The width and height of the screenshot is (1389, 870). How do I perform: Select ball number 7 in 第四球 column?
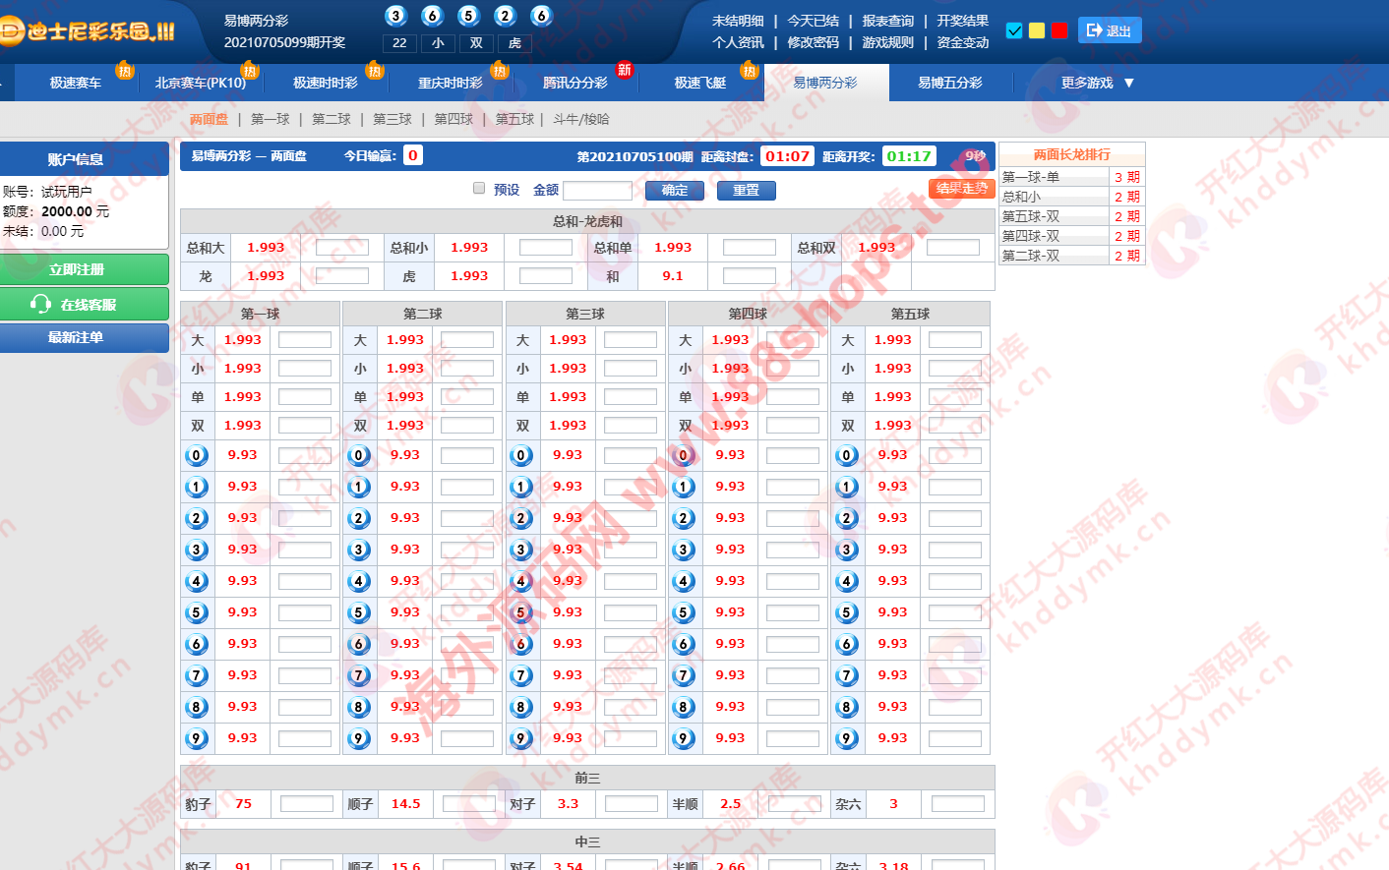click(x=684, y=675)
